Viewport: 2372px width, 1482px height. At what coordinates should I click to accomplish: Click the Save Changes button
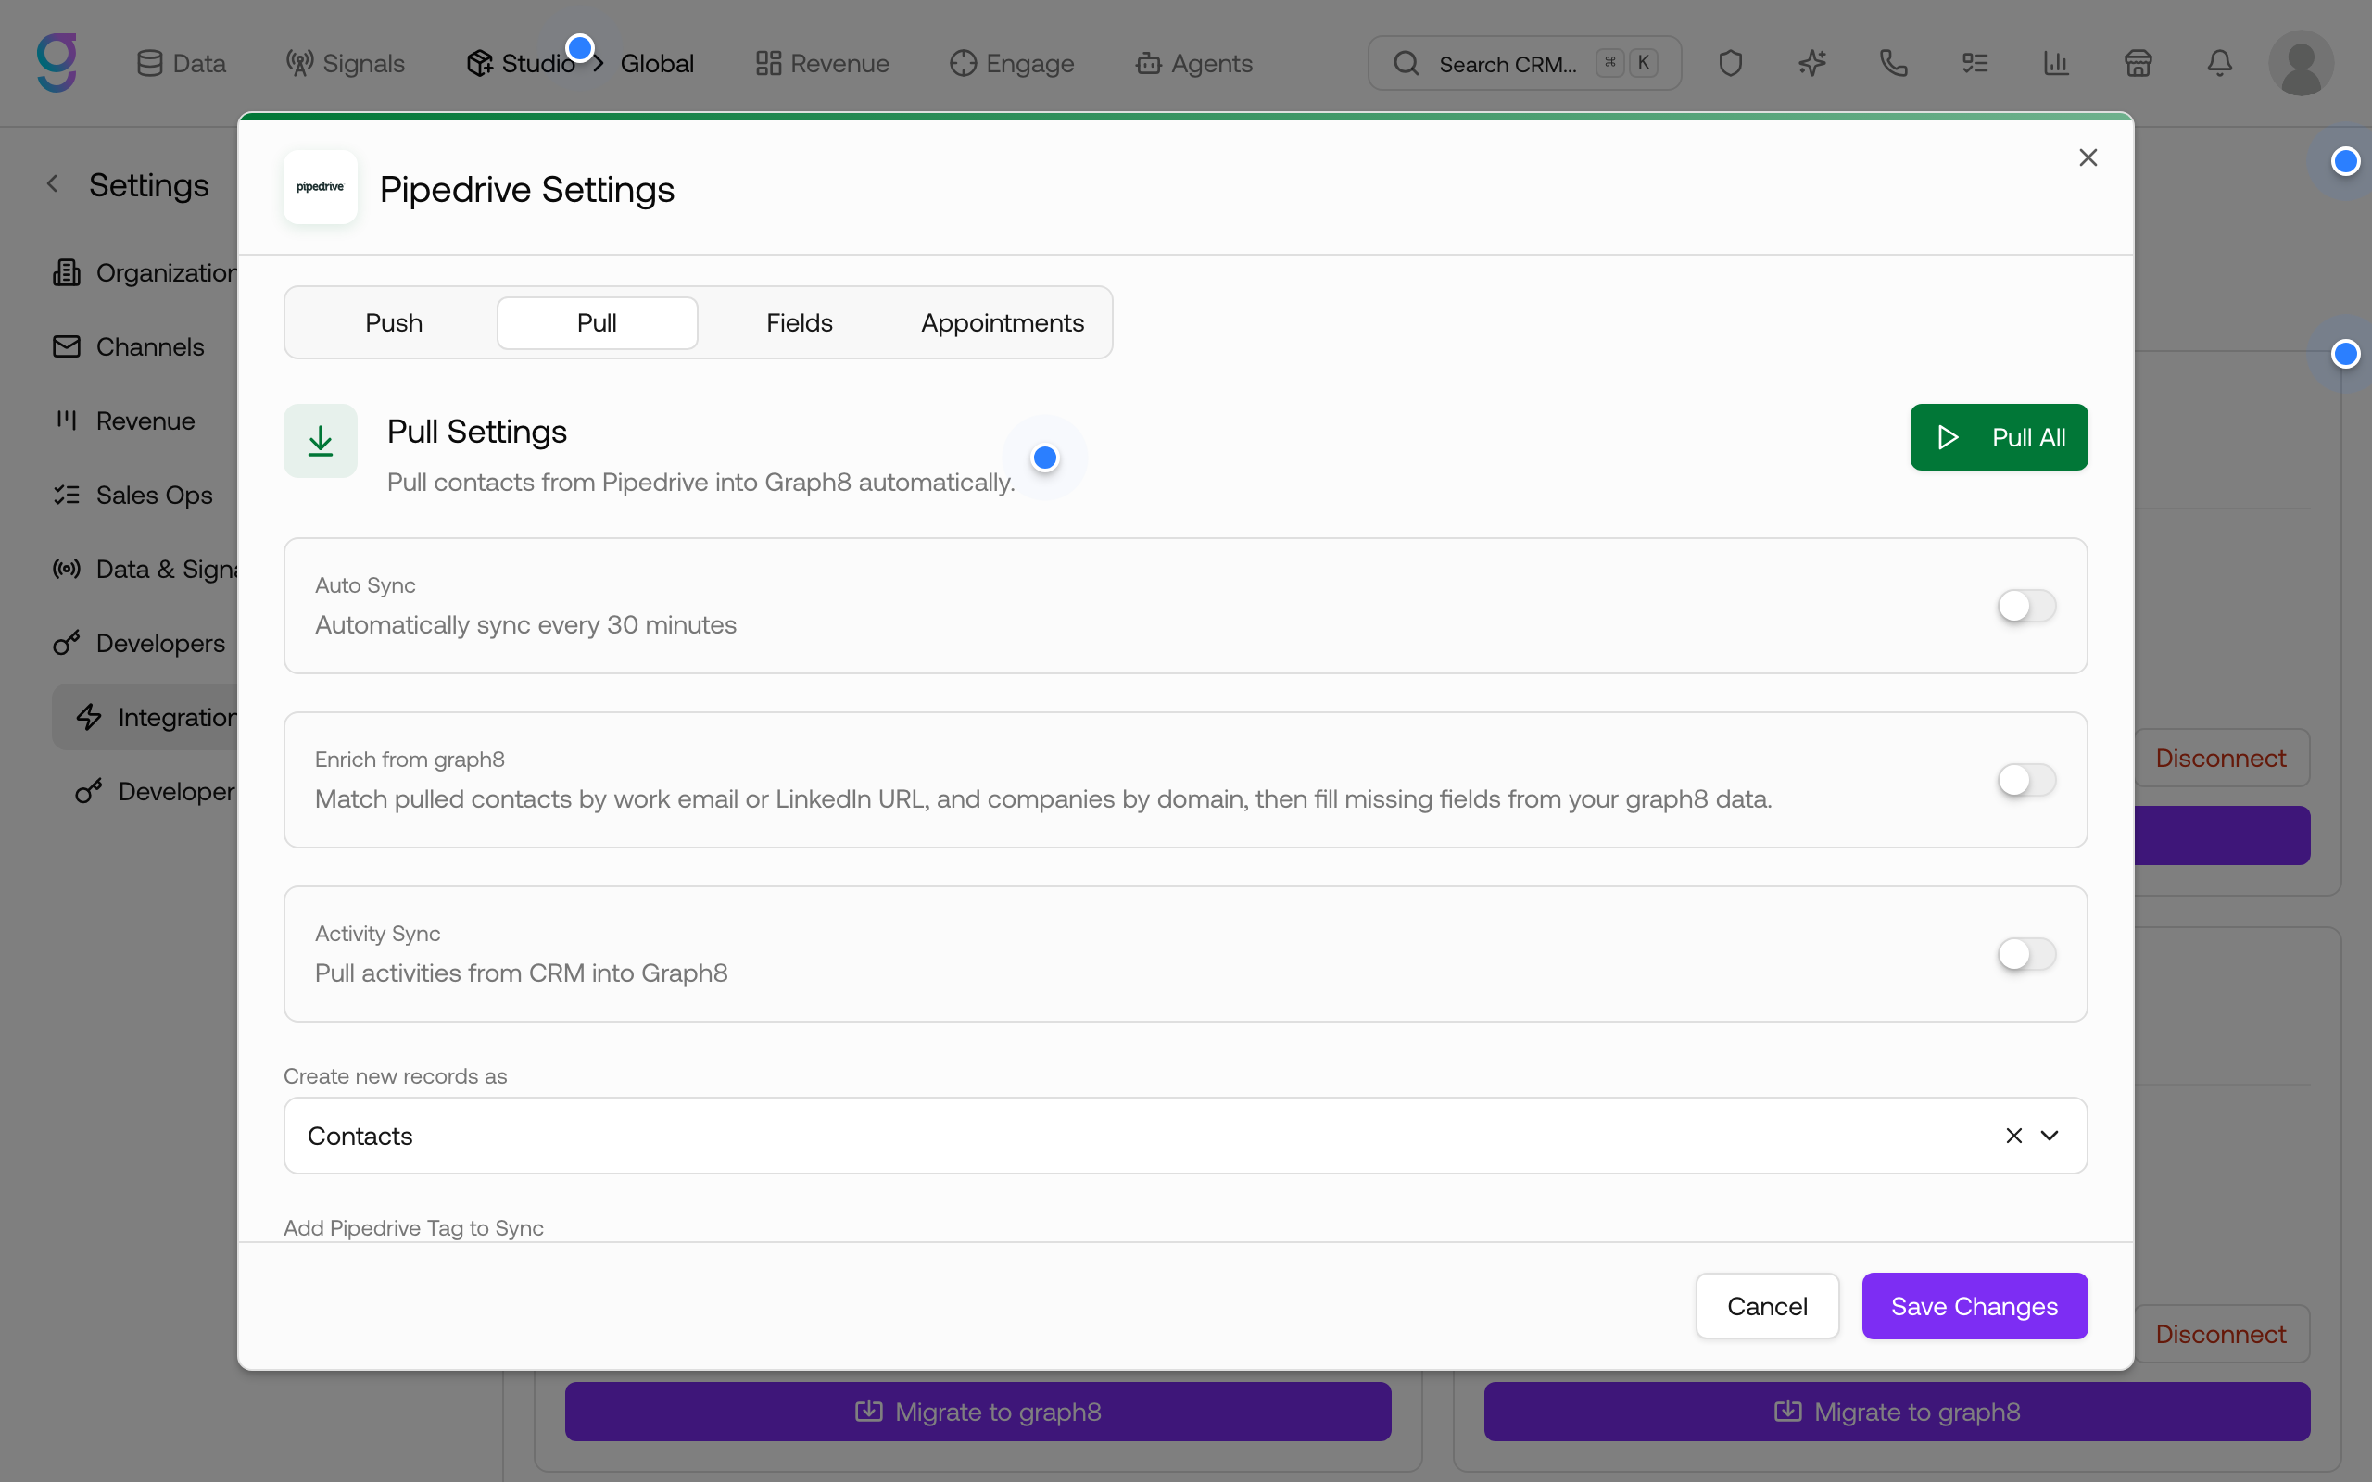1975,1306
